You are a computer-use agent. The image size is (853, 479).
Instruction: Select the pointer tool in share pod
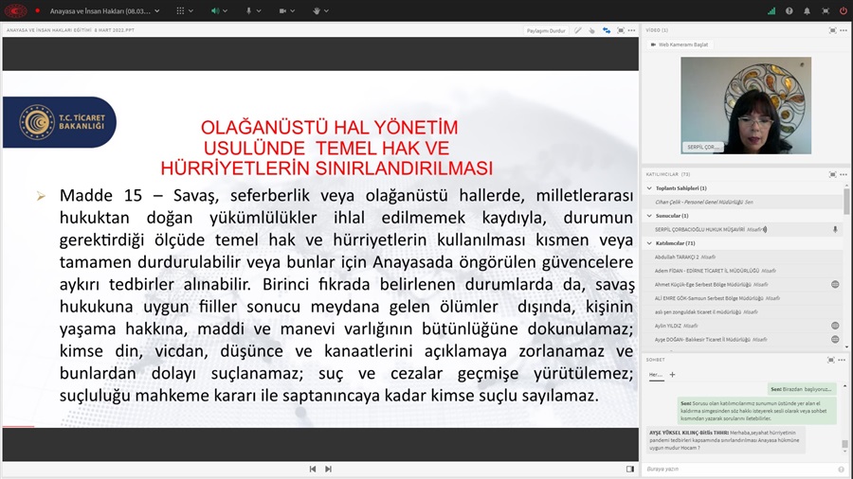(591, 30)
